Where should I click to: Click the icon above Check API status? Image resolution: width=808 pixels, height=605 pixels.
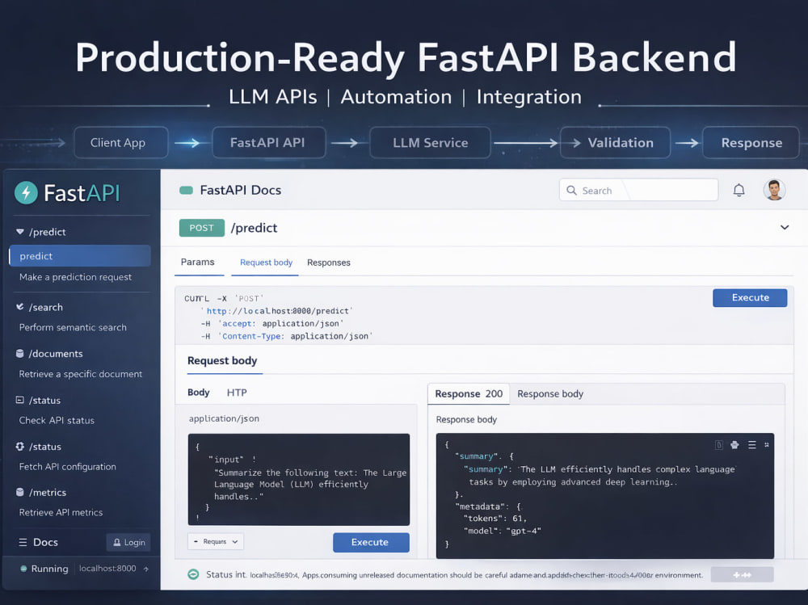(20, 400)
